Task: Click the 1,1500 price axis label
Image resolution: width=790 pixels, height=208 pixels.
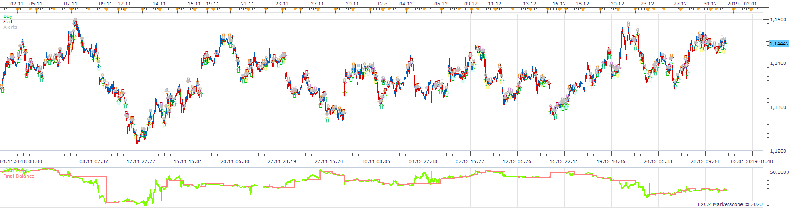Action: click(x=778, y=20)
